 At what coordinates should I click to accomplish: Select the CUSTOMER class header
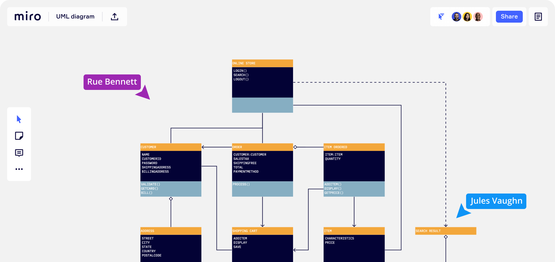point(171,147)
